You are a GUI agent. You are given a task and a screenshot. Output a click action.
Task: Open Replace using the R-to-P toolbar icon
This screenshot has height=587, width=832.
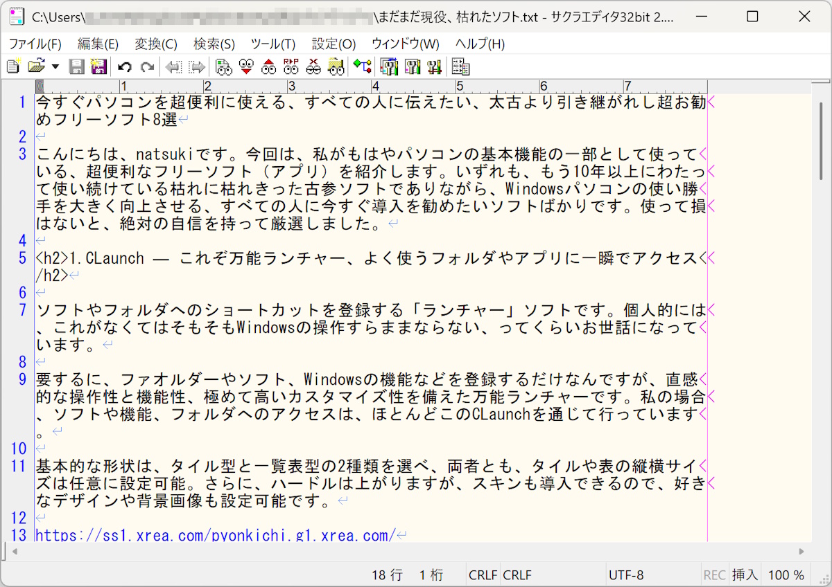point(292,66)
